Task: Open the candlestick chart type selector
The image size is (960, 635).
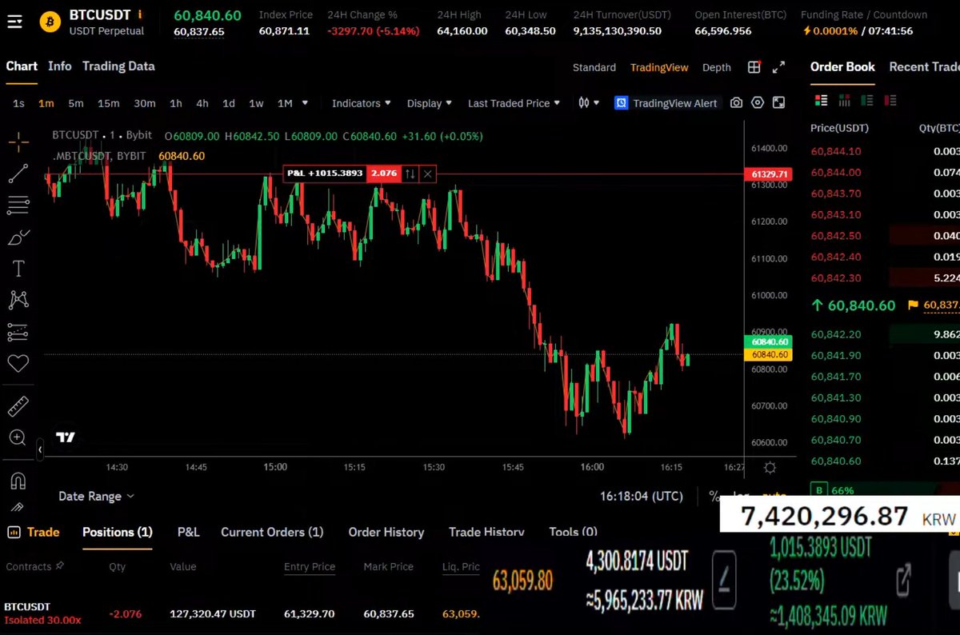Action: click(x=588, y=103)
